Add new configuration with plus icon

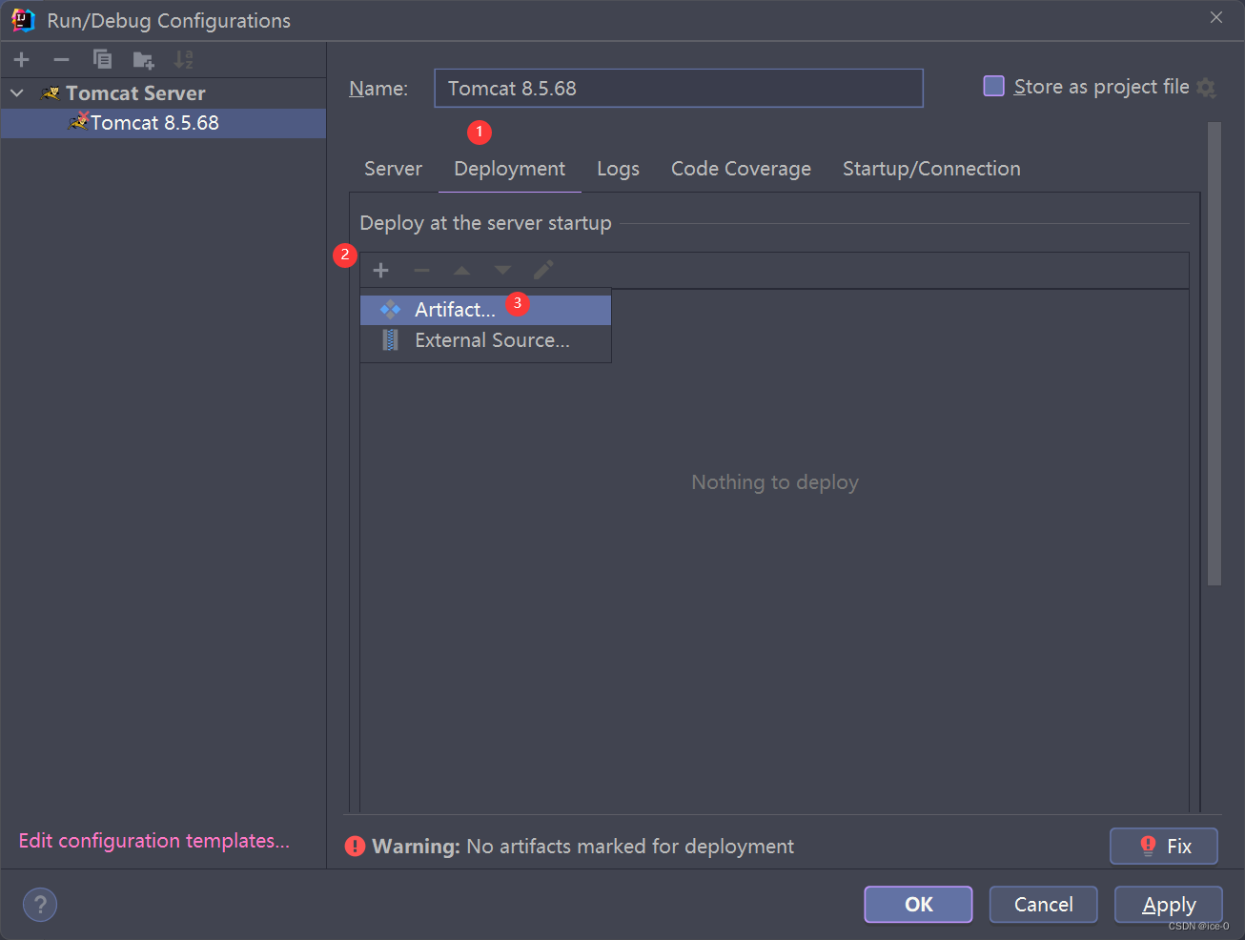22,60
